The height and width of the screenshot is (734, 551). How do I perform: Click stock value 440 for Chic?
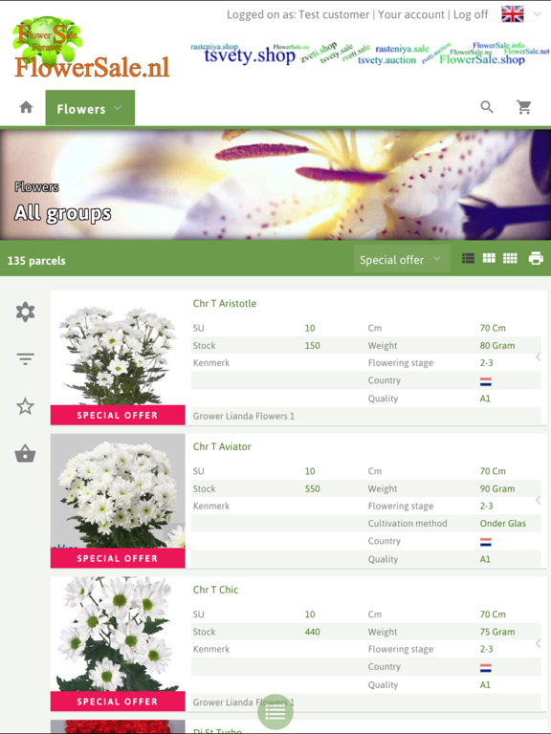313,632
